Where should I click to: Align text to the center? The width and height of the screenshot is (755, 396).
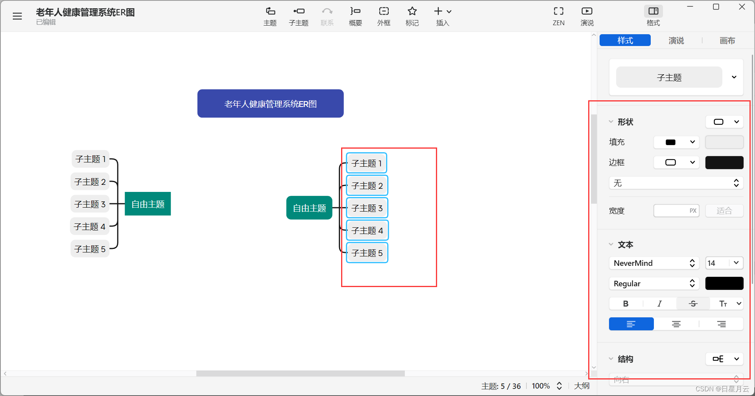(676, 324)
